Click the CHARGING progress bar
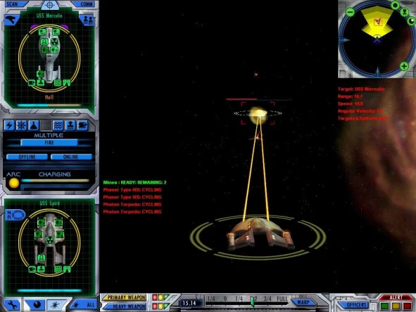The height and width of the screenshot is (312, 416). point(55,180)
